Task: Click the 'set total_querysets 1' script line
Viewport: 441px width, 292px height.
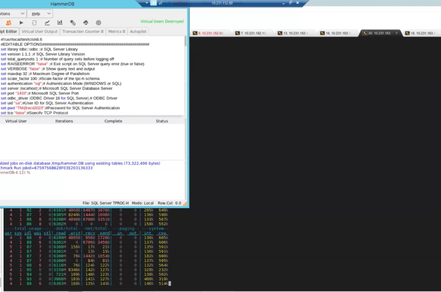Action: click(57, 59)
